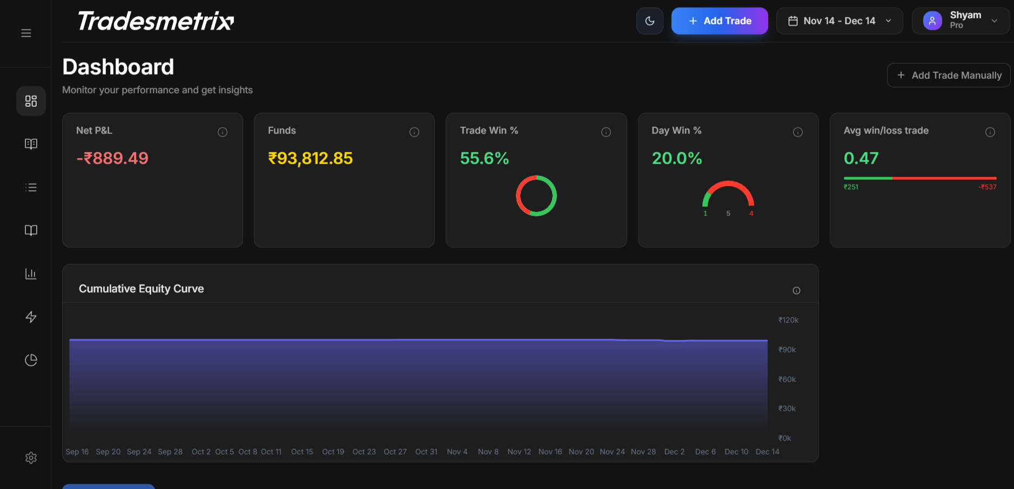Open the bar chart analytics icon
The image size is (1014, 489).
click(x=31, y=274)
